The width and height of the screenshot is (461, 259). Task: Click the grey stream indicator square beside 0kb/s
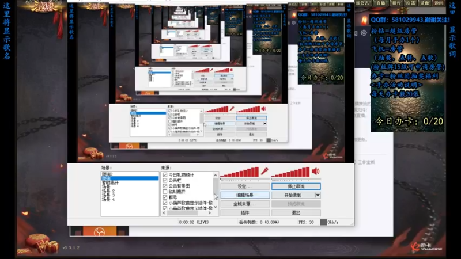tap(323, 222)
